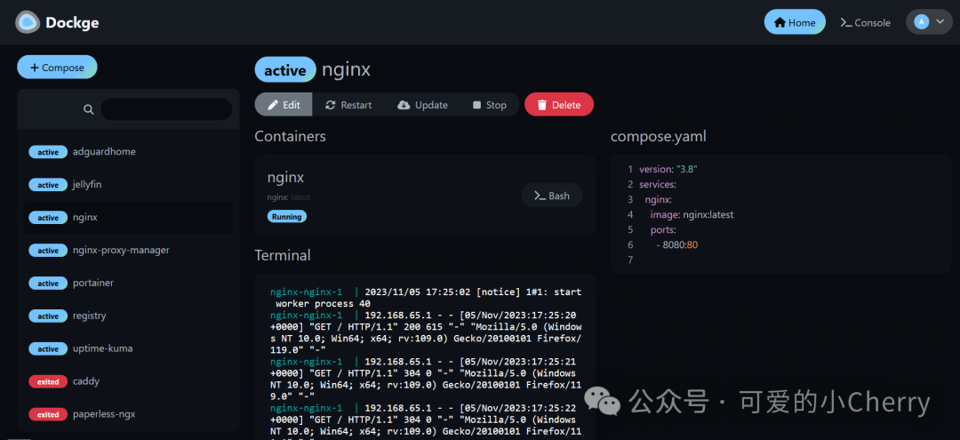Click the Running status badge

pyautogui.click(x=287, y=217)
